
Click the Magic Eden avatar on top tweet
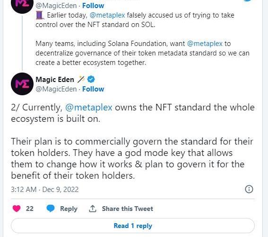coord(22,4)
